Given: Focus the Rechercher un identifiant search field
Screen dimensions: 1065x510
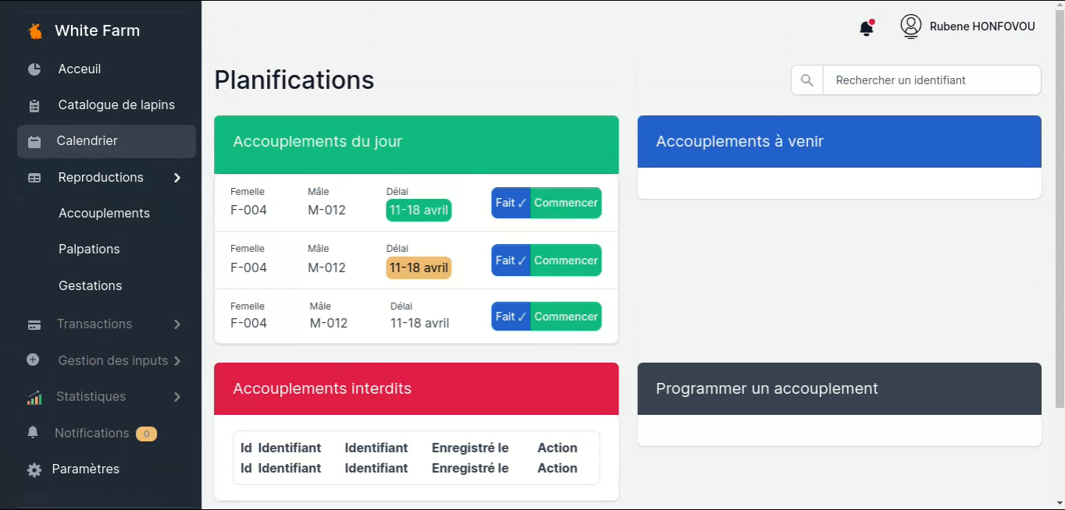Looking at the screenshot, I should point(931,80).
